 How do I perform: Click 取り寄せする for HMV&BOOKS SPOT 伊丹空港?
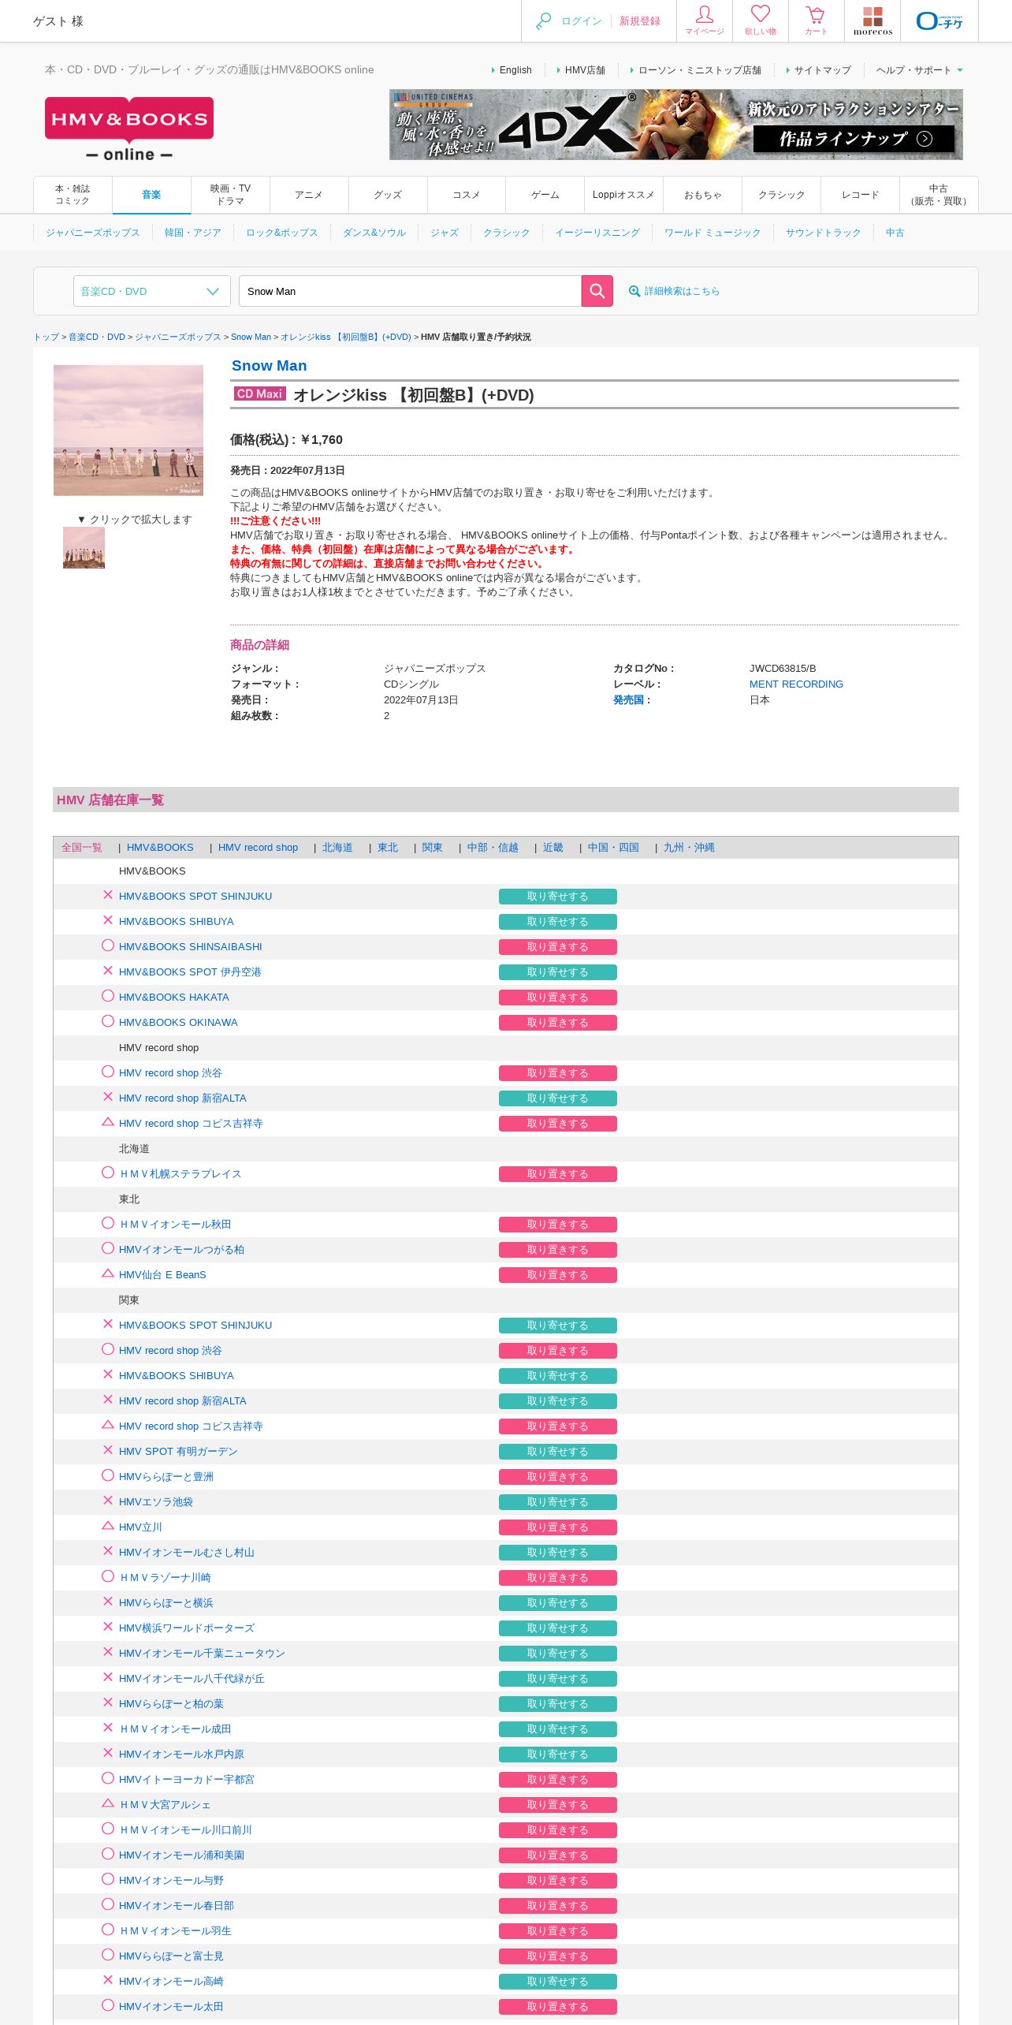[558, 972]
